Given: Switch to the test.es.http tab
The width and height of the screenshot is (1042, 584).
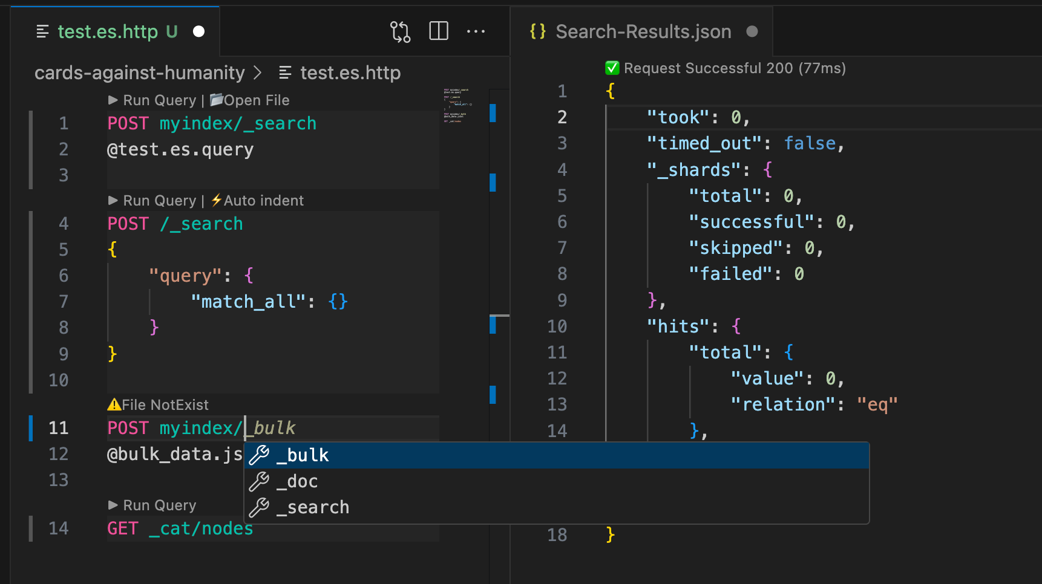Looking at the screenshot, I should (x=108, y=31).
